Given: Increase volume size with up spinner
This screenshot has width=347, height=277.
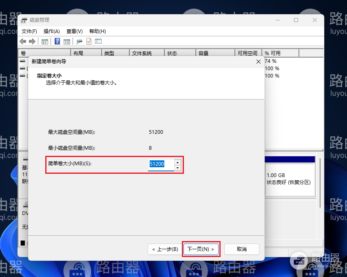Looking at the screenshot, I should (177, 162).
